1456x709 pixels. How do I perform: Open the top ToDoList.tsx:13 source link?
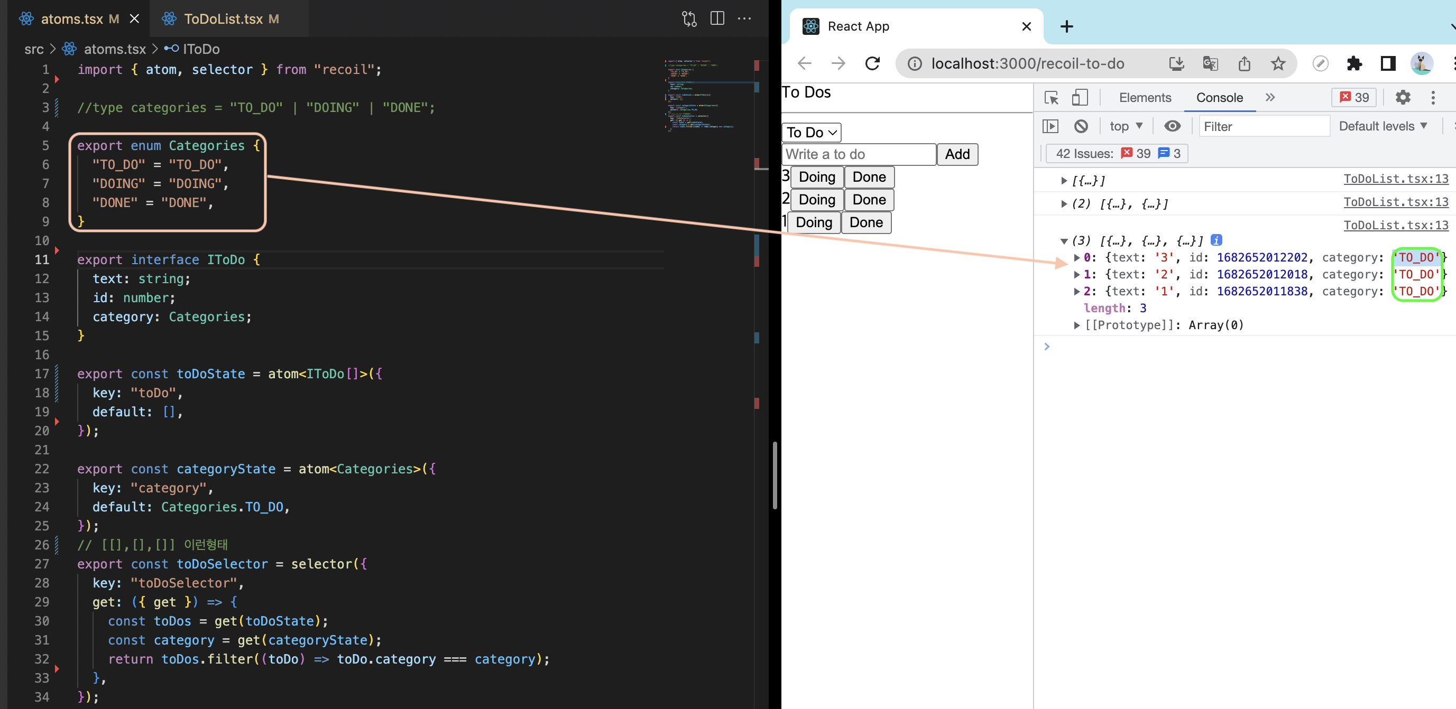[x=1395, y=179]
